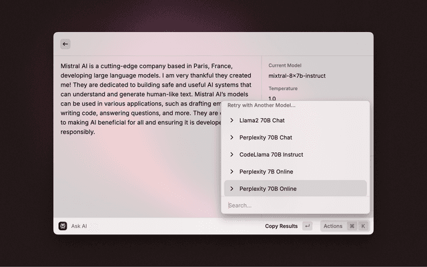The height and width of the screenshot is (267, 427).
Task: Click the Current Model label
Action: [285, 65]
